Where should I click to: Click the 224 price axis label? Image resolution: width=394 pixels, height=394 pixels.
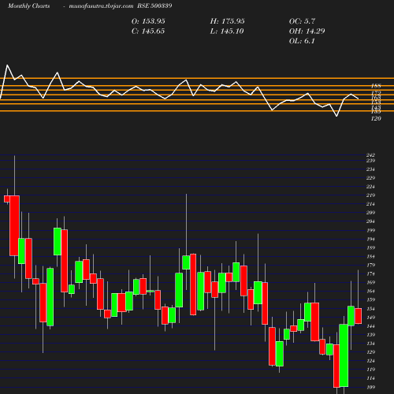coord(370,187)
